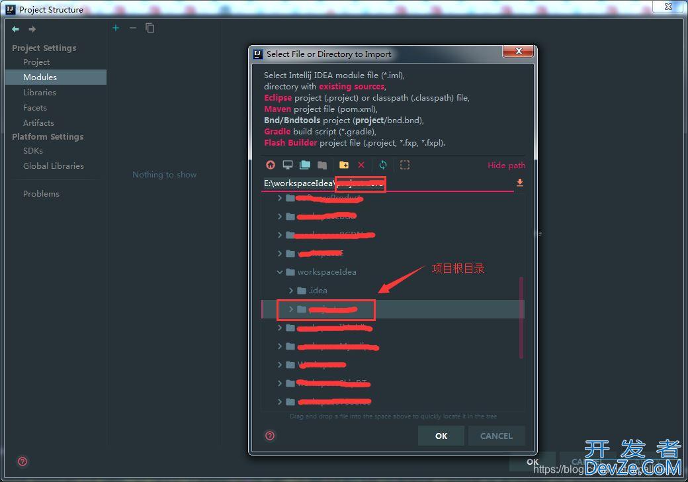Viewport: 688px width, 482px height.
Task: Copy module using the copy icon
Action: [x=150, y=28]
